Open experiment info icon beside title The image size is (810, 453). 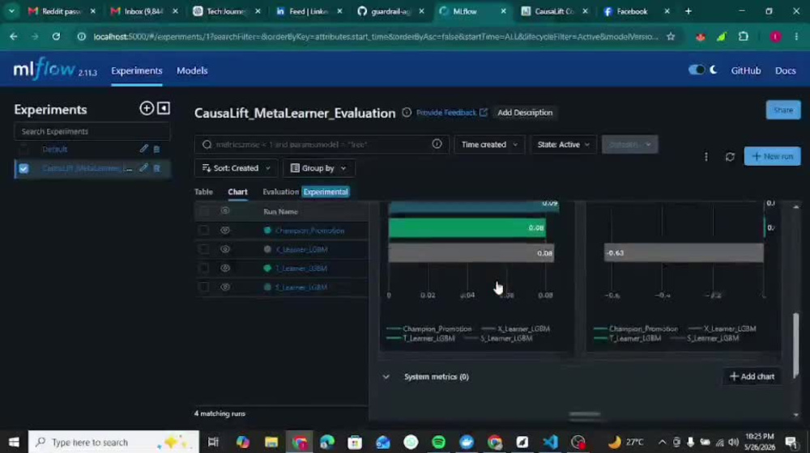(x=407, y=112)
